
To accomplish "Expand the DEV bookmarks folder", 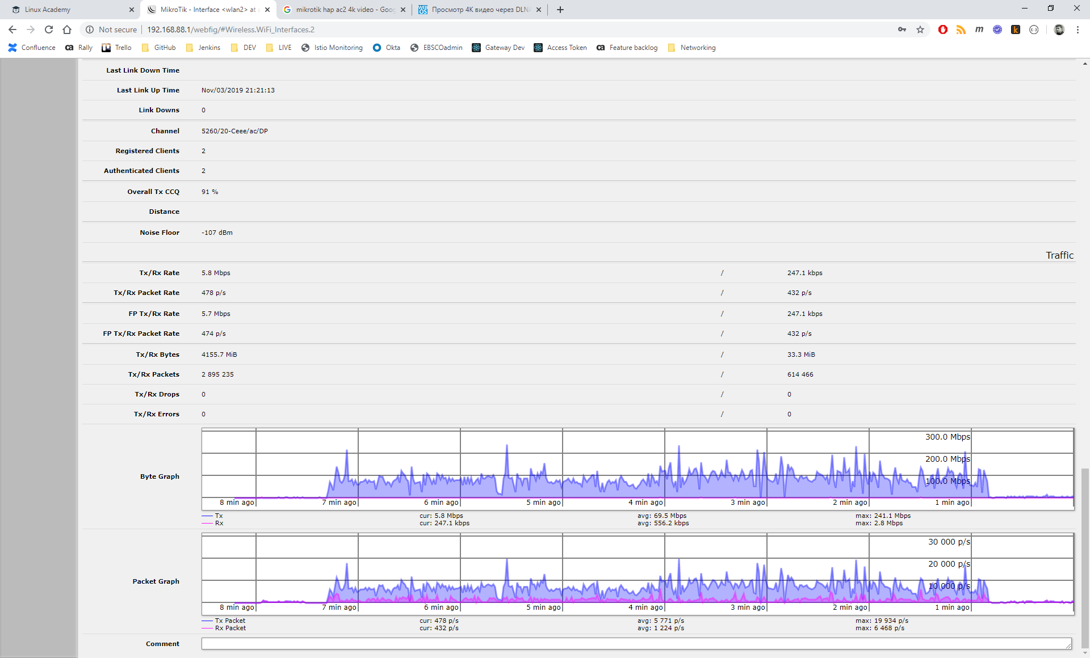I will [244, 48].
